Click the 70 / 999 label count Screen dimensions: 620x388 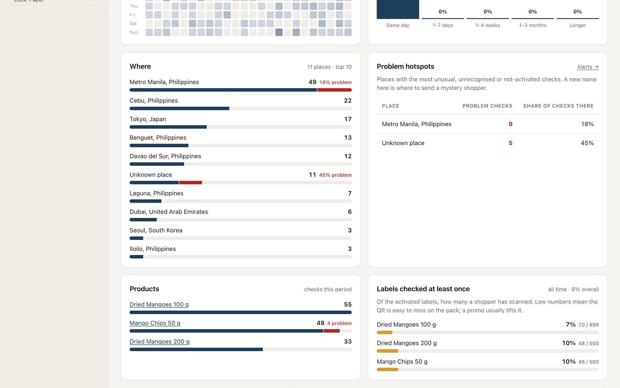click(588, 325)
